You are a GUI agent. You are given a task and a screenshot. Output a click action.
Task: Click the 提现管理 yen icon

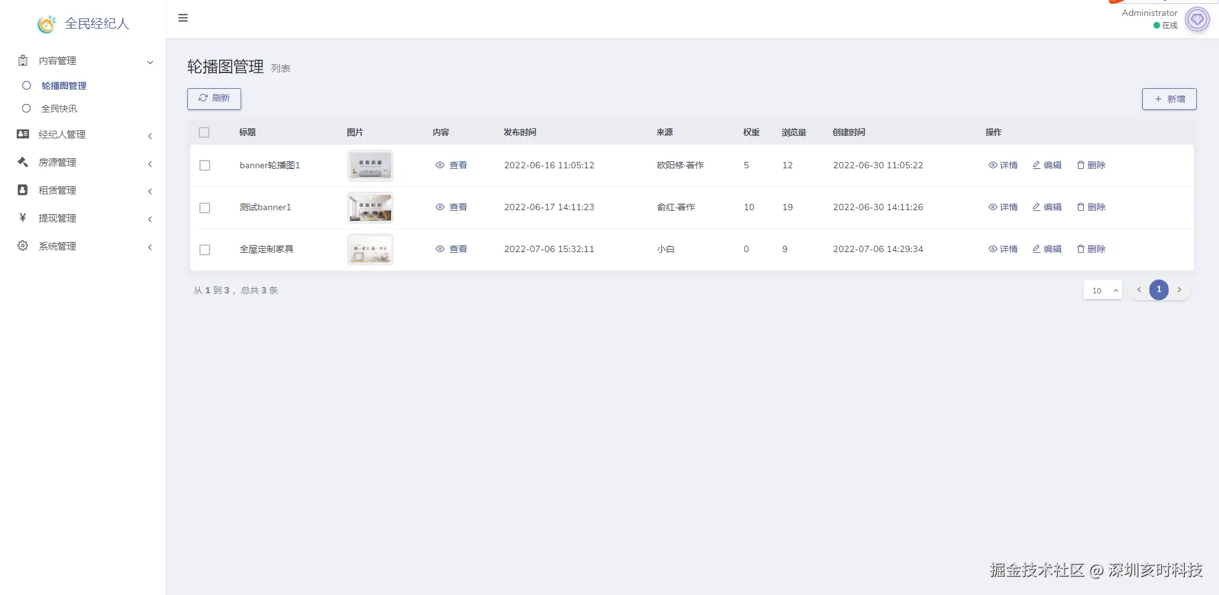[23, 218]
